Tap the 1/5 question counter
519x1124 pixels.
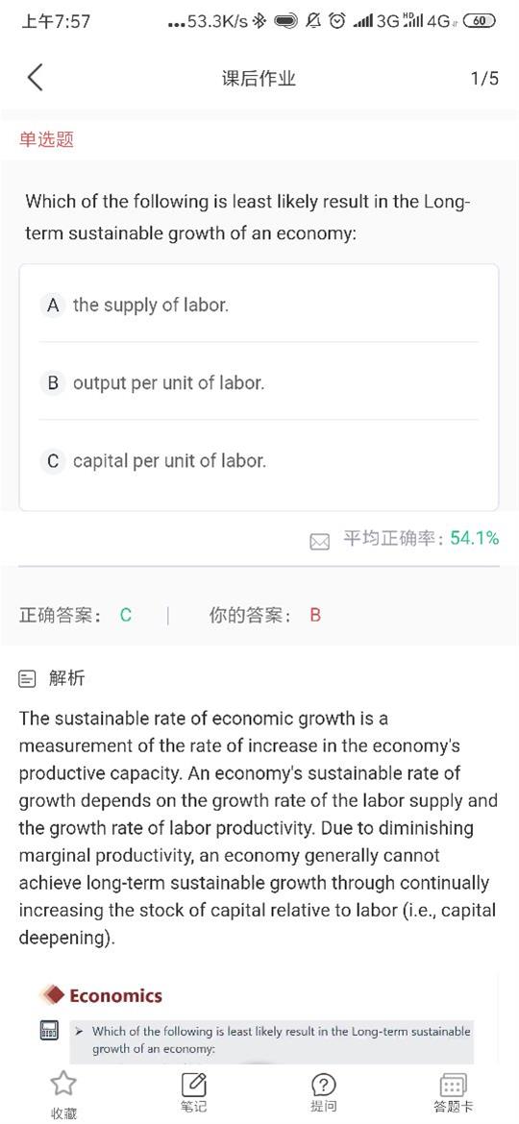pyautogui.click(x=484, y=78)
